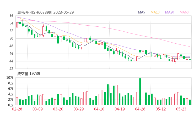The height and width of the screenshot is (115, 194).
Task: Click the 04-19 date axis label
Action: (x=120, y=109)
